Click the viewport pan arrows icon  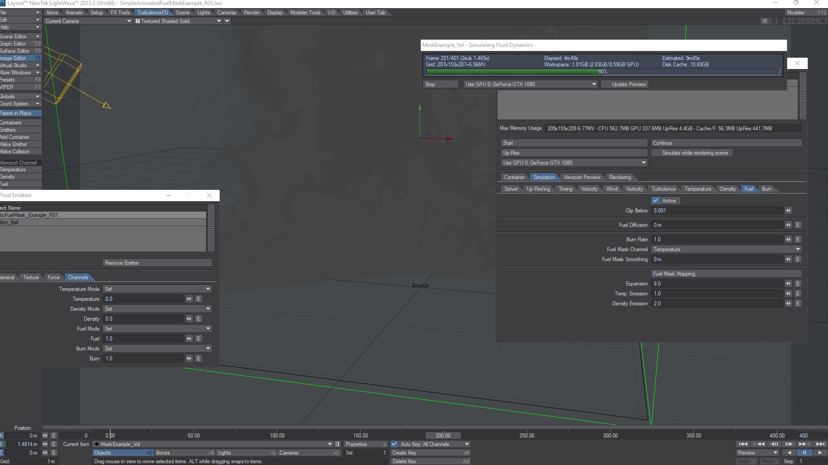pos(796,21)
